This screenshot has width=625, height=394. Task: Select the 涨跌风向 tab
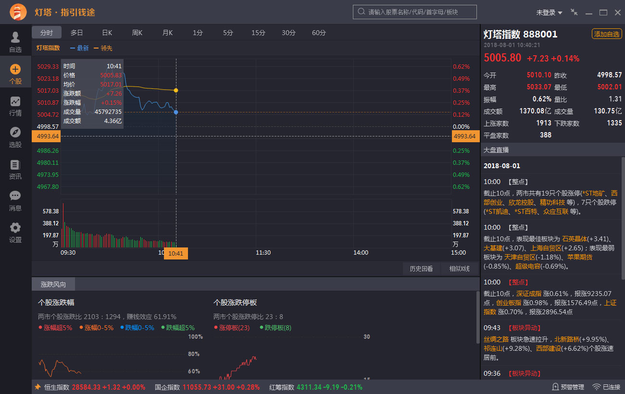coord(53,284)
